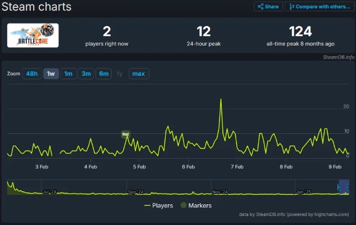Click the share icon at top
Image resolution: width=356 pixels, height=225 pixels.
(x=261, y=7)
